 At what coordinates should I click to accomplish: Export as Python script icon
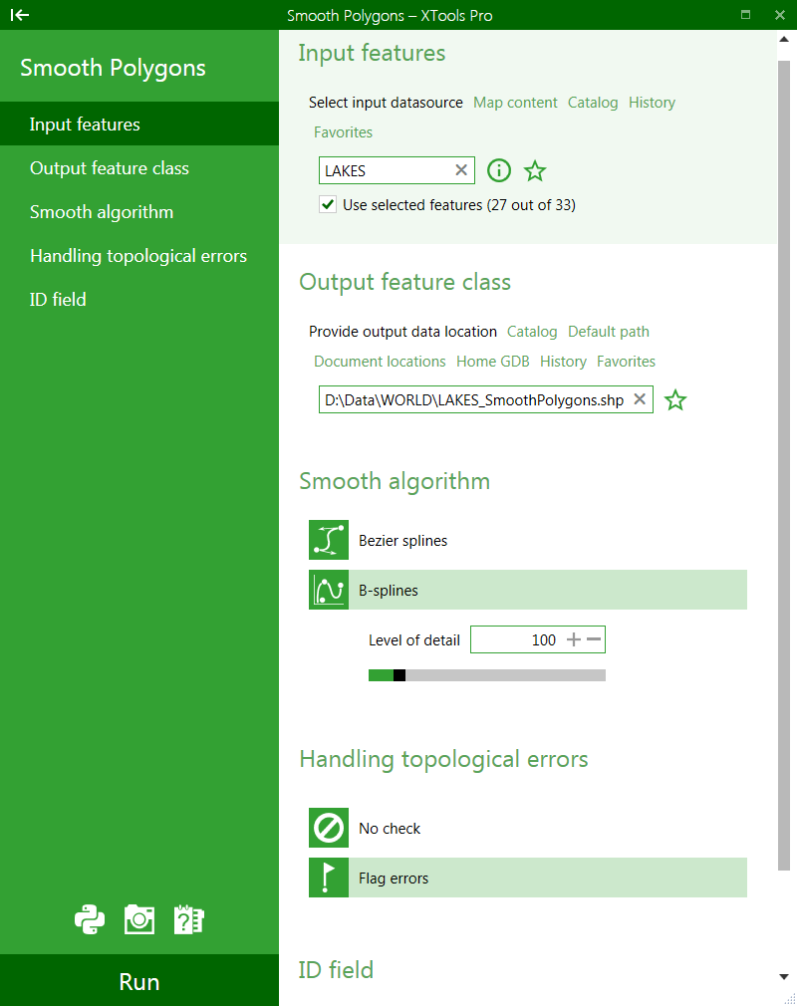(90, 919)
